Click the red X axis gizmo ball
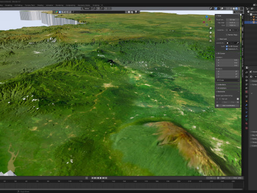This screenshot has width=257, height=193. click(209, 19)
